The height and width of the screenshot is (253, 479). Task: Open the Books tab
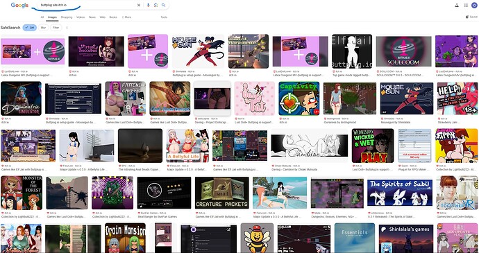pyautogui.click(x=113, y=17)
